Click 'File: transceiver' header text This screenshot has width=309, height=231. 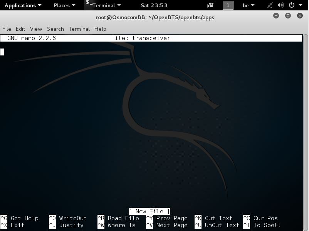point(141,38)
